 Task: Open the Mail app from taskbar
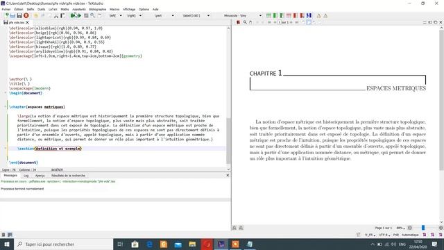click(x=178, y=244)
